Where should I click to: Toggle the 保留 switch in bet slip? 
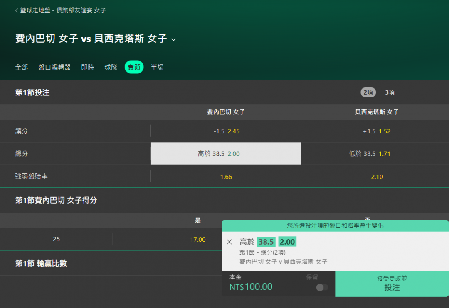coord(322,287)
